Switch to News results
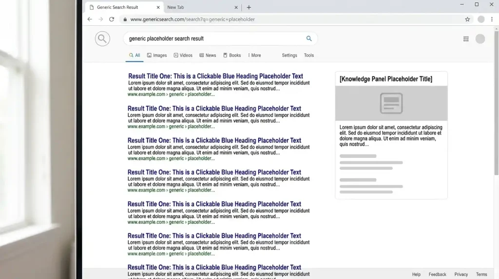This screenshot has height=279, width=499. (208, 56)
